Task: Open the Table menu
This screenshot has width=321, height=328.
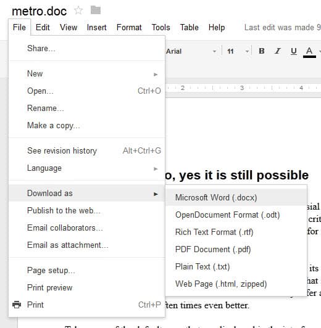Action: click(190, 27)
